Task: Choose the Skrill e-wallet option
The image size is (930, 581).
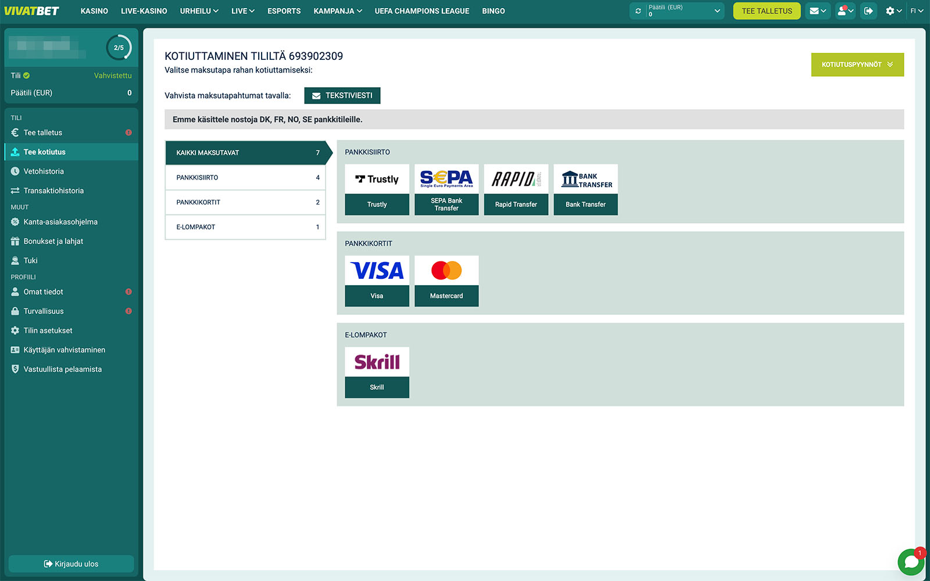Action: tap(377, 372)
